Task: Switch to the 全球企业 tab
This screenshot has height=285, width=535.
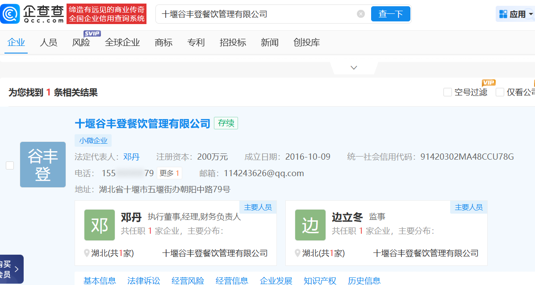Action: pos(122,43)
